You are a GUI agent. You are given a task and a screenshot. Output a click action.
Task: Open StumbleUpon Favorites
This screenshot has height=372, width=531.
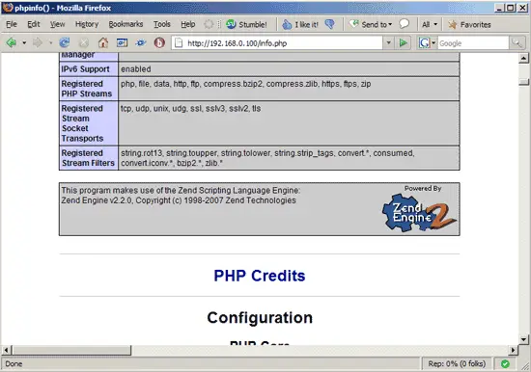click(469, 24)
